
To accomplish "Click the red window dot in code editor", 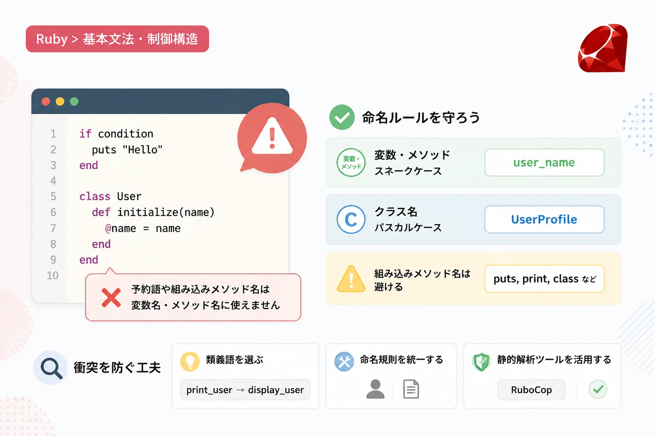I will tap(46, 101).
